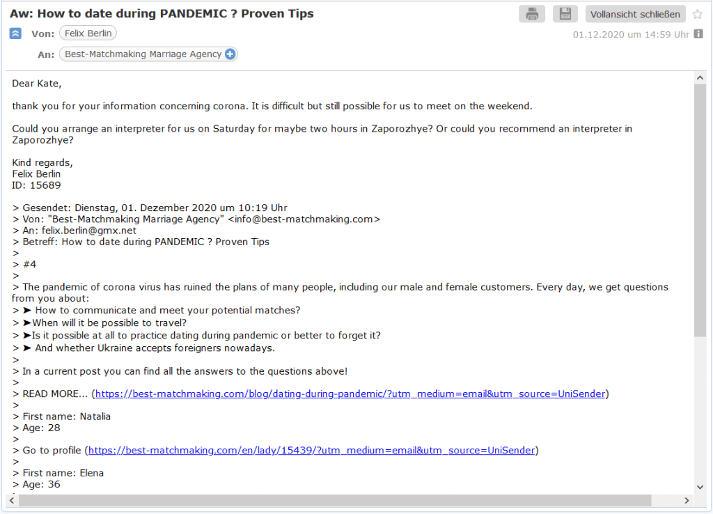Viewport: 713px width, 514px height.
Task: Click the save email disk icon
Action: (x=565, y=14)
